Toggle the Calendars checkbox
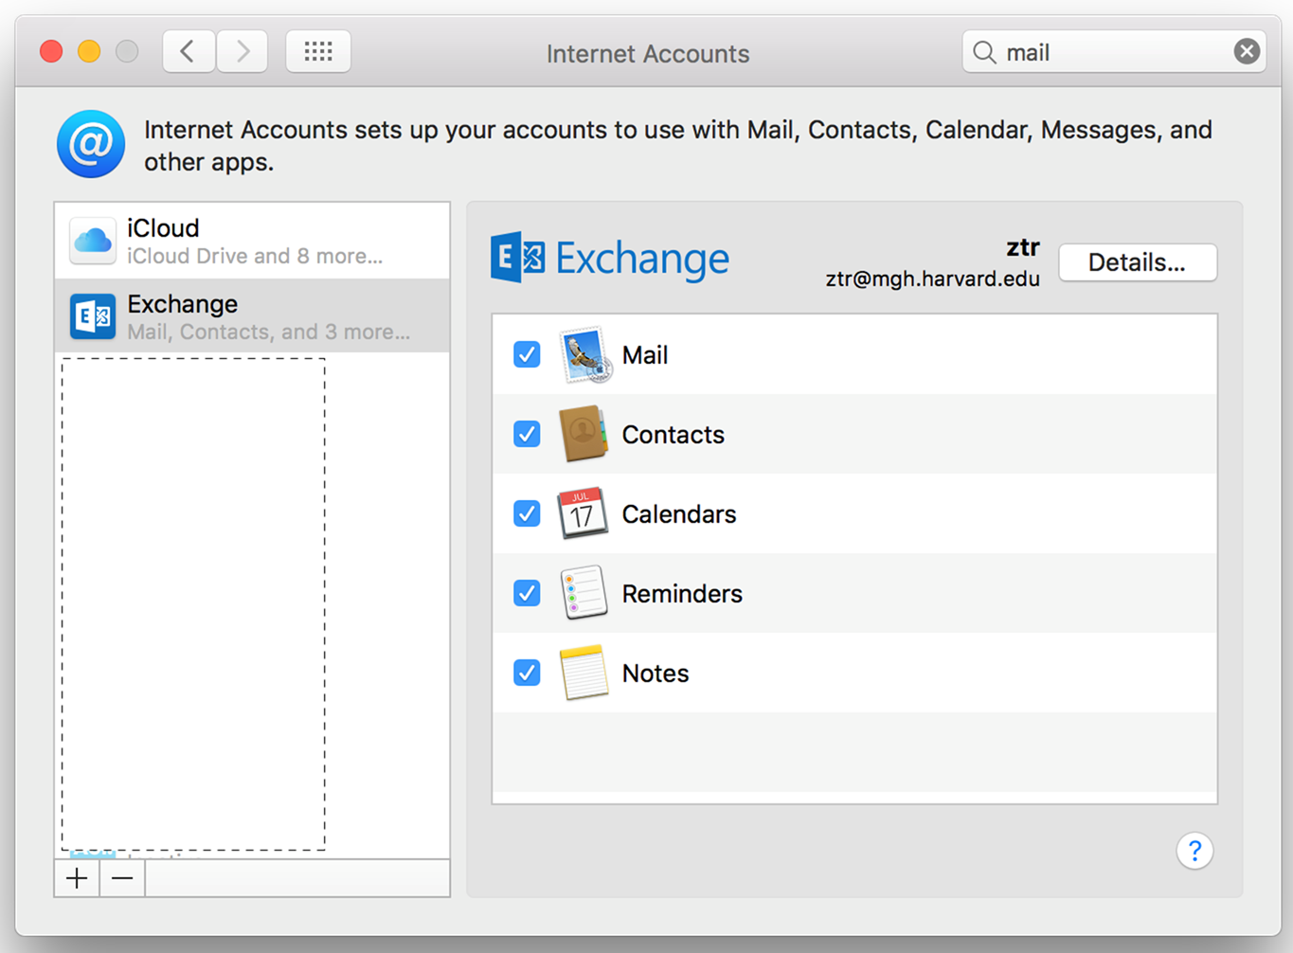Viewport: 1293px width, 953px height. pos(527,513)
